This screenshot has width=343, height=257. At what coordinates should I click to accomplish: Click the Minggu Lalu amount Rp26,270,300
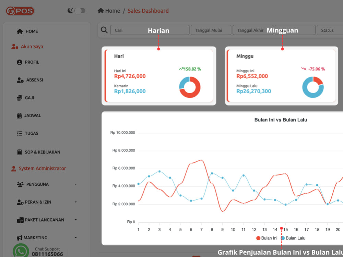[254, 91]
